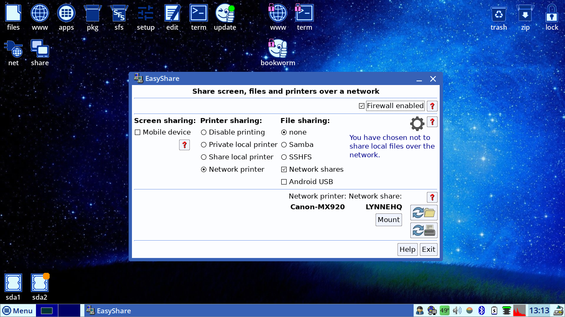Open help icon under Mobile device
The height and width of the screenshot is (317, 565).
point(184,145)
